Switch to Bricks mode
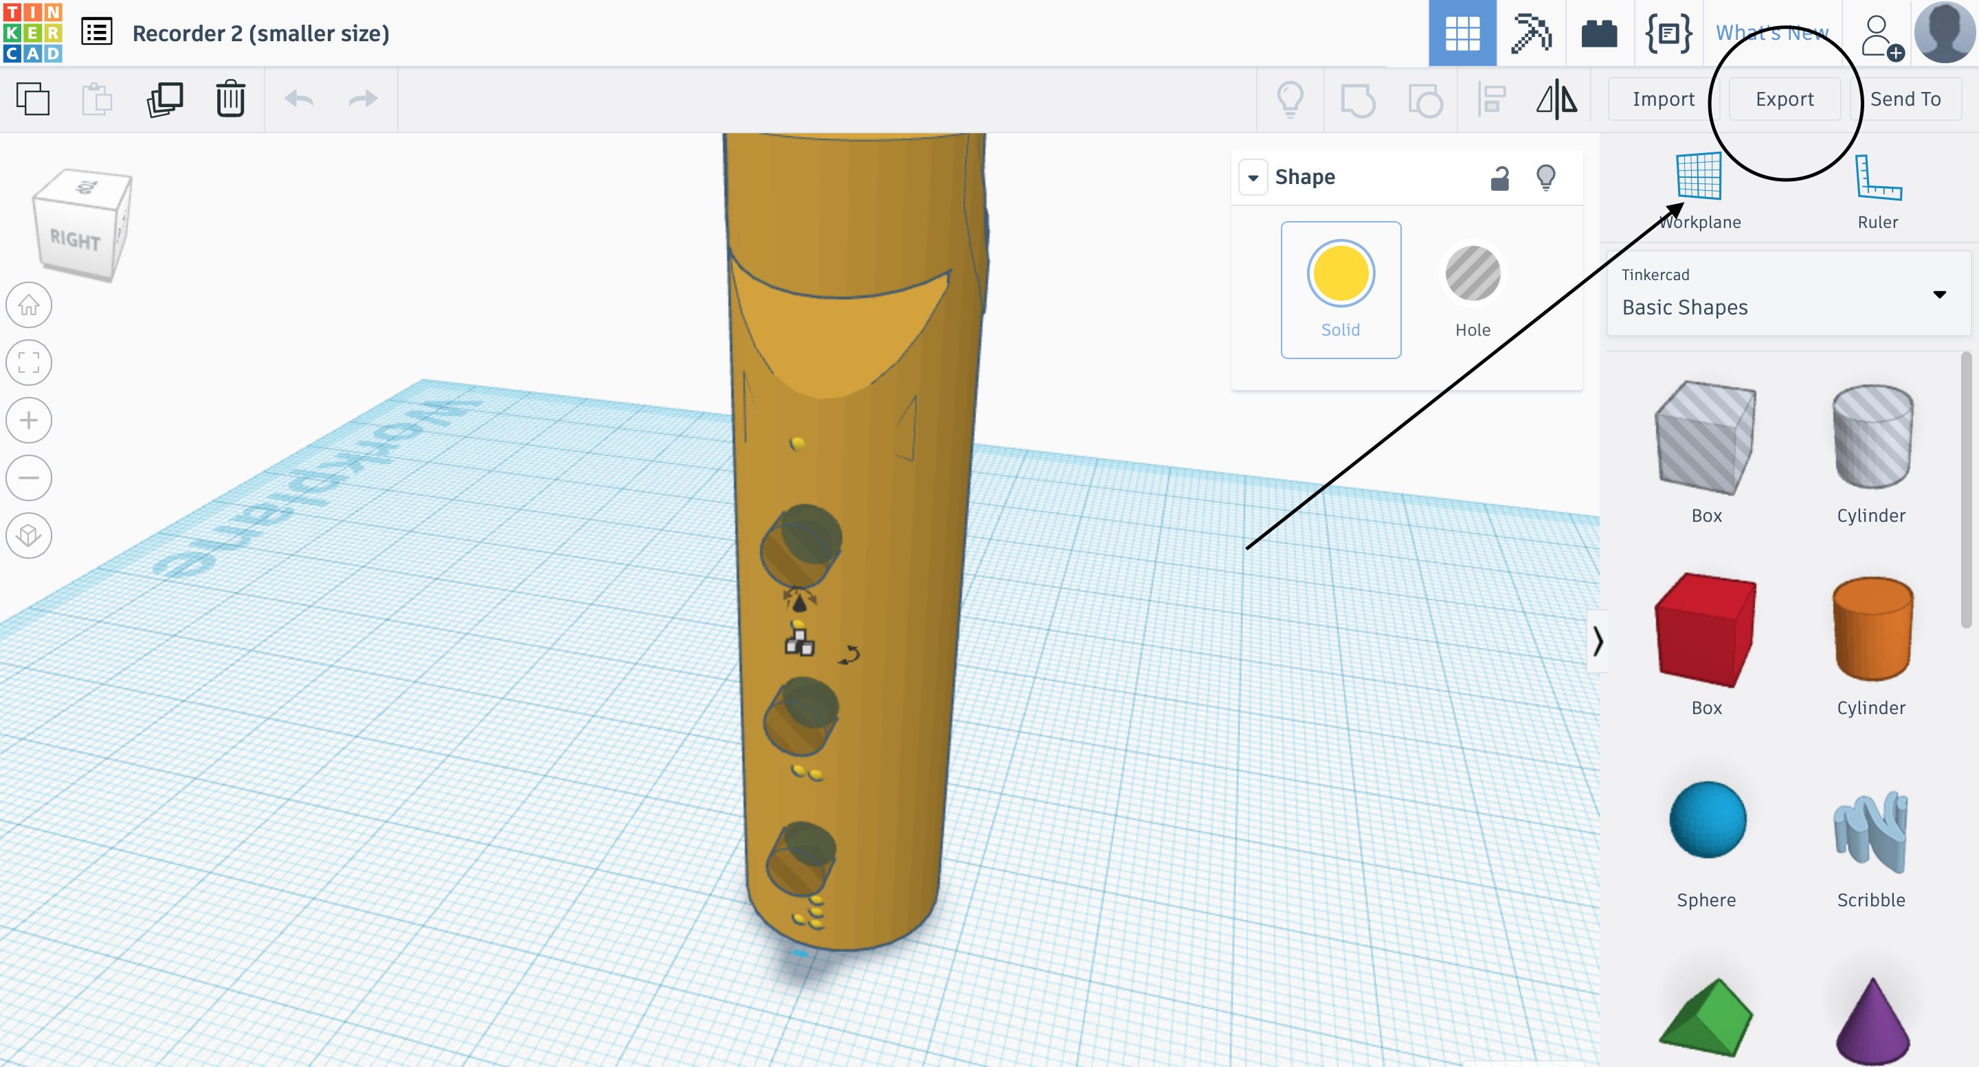This screenshot has height=1067, width=1979. 1600,34
